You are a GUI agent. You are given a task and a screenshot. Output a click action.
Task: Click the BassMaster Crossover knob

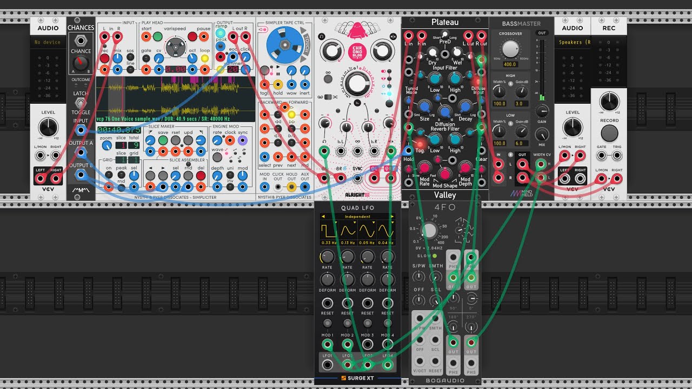[510, 50]
